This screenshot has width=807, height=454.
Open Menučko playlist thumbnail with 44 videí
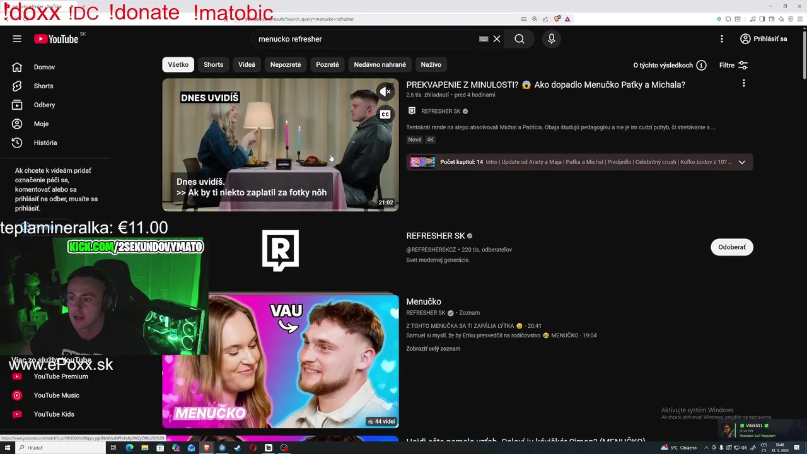click(281, 361)
